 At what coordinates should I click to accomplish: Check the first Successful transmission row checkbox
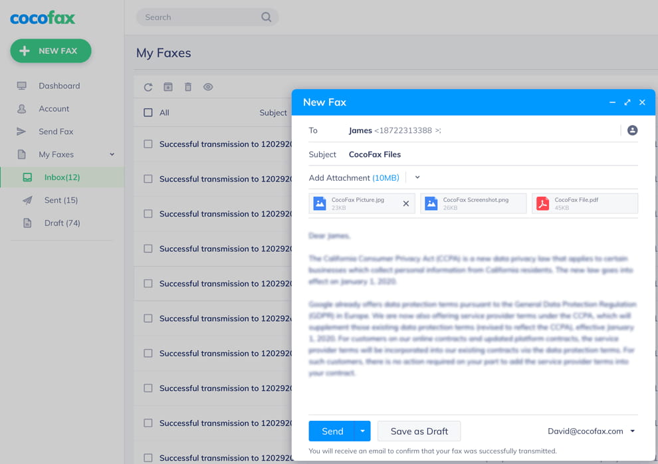[148, 144]
